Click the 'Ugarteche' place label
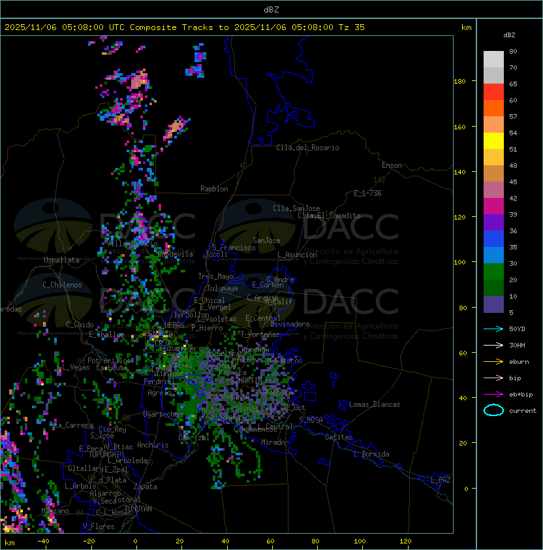This screenshot has width=543, height=550. tap(161, 414)
